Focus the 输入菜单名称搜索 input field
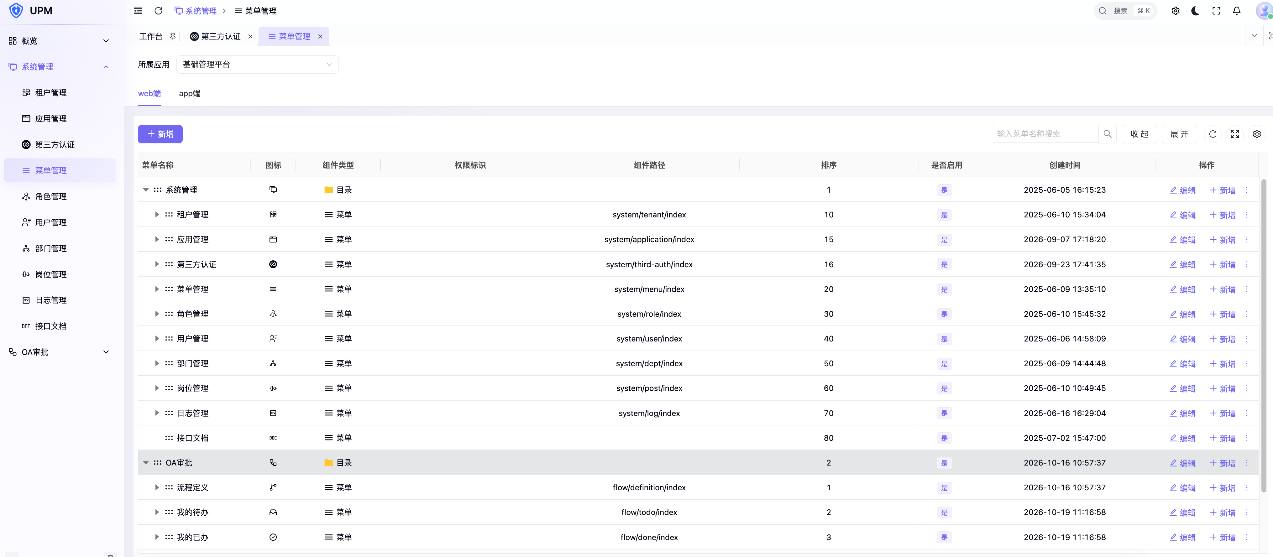This screenshot has height=557, width=1273. pos(1045,134)
